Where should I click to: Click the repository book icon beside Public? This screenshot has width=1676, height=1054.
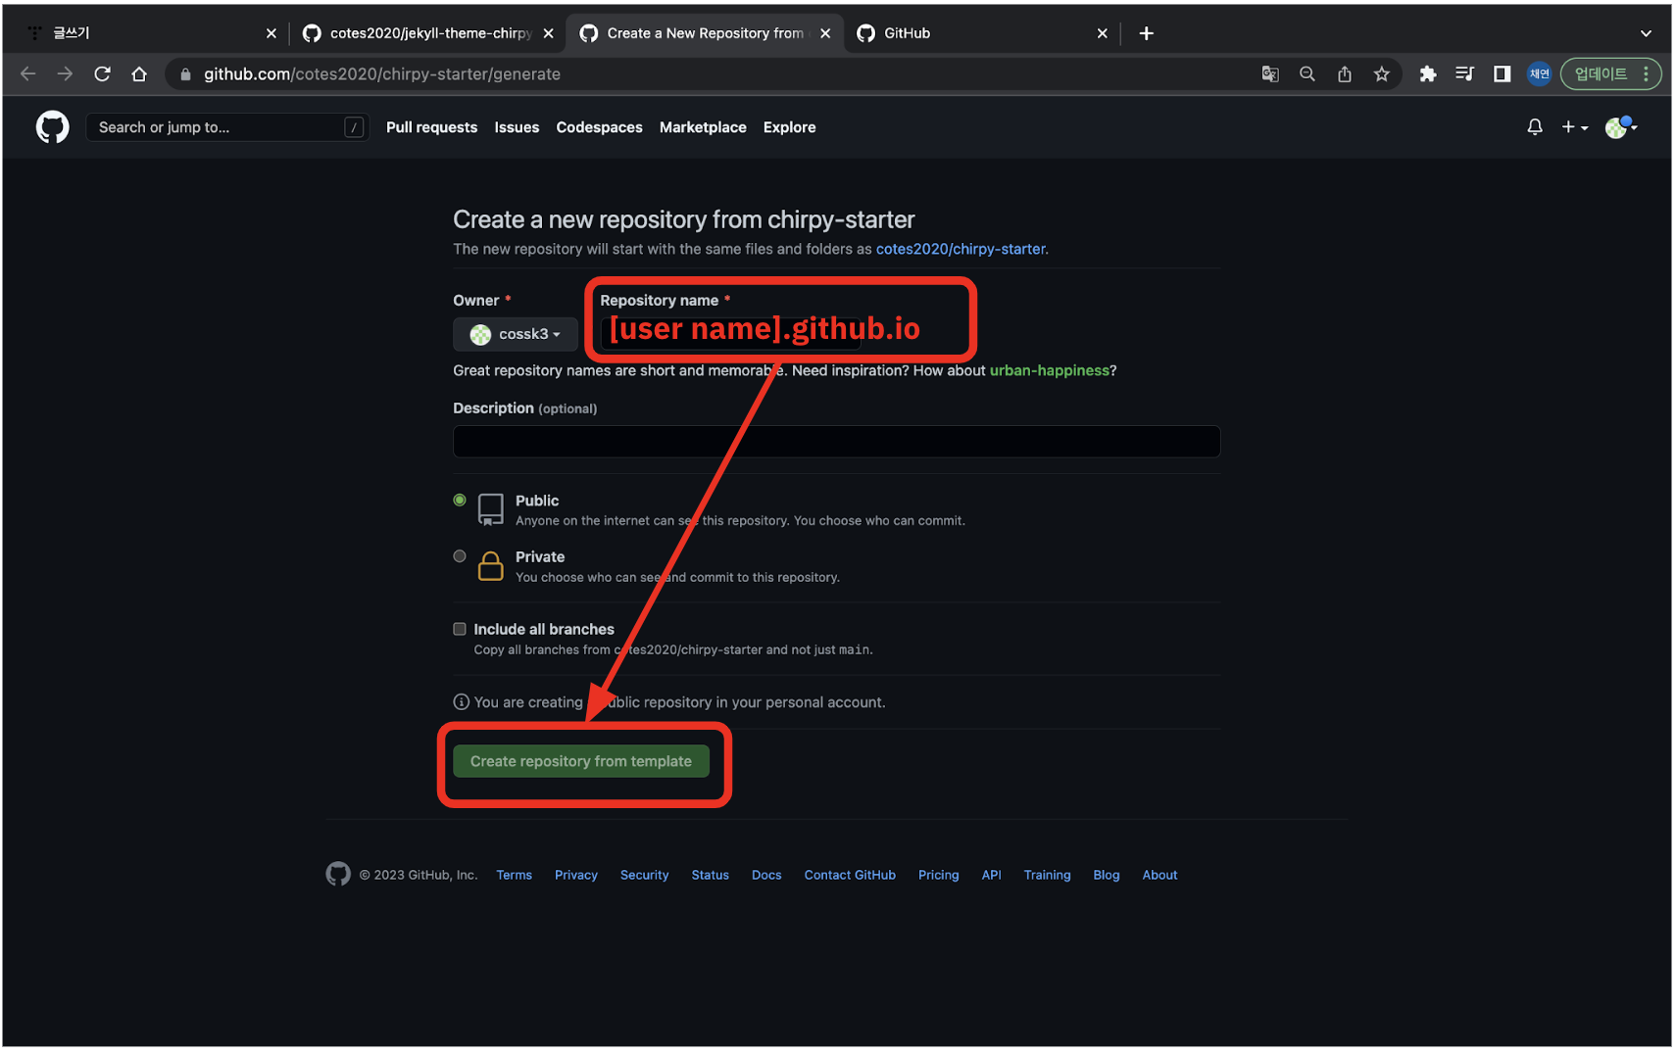coord(490,509)
